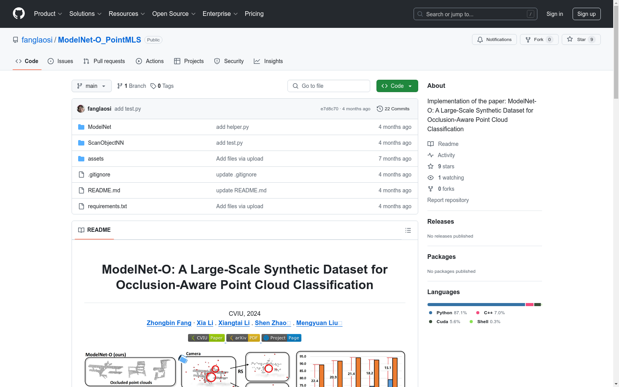This screenshot has width=619, height=387.
Task: Click the fanglaosi avatar image
Action: pos(81,109)
